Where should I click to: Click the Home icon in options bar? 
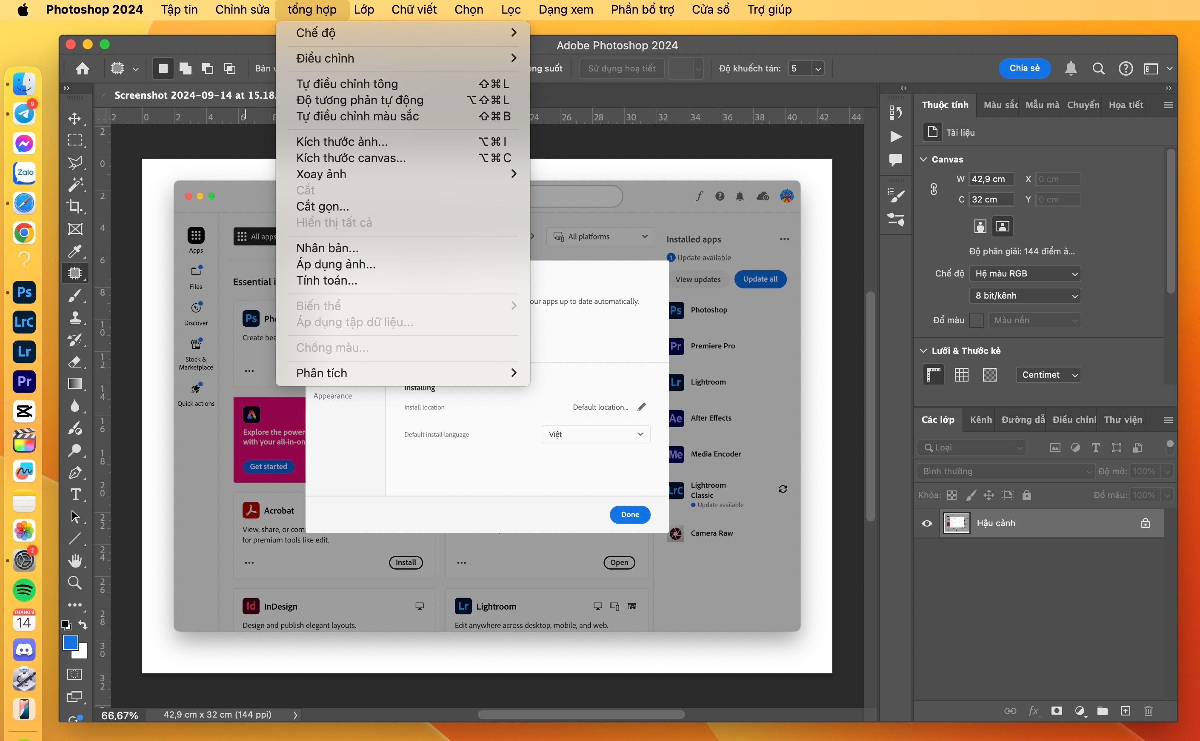click(83, 68)
